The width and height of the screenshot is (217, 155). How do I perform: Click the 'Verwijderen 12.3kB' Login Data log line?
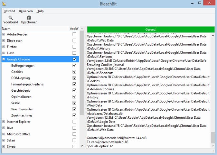point(144,120)
